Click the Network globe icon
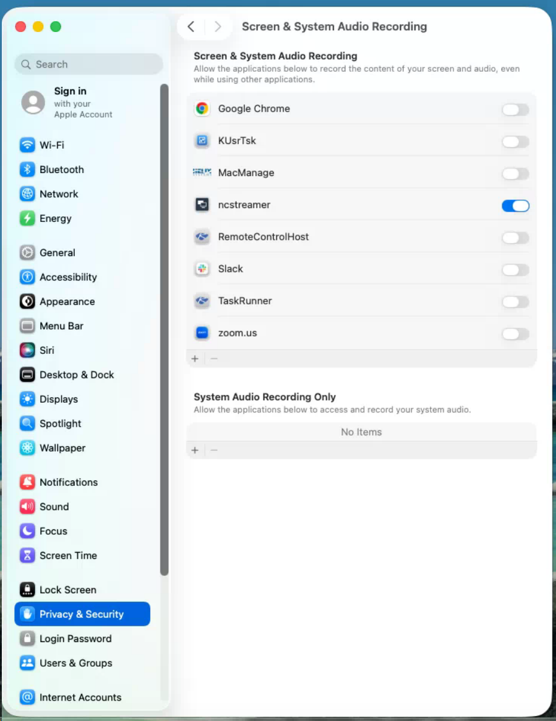This screenshot has width=556, height=721. click(x=27, y=194)
